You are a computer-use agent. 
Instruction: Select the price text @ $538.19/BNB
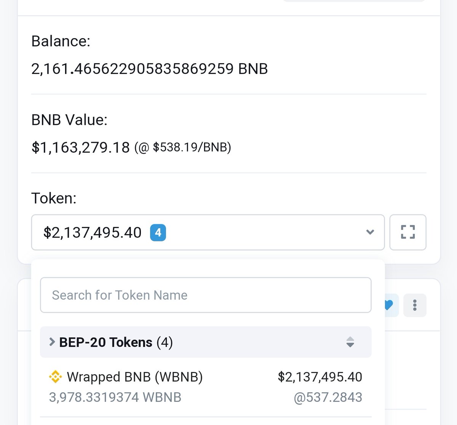coord(183,147)
